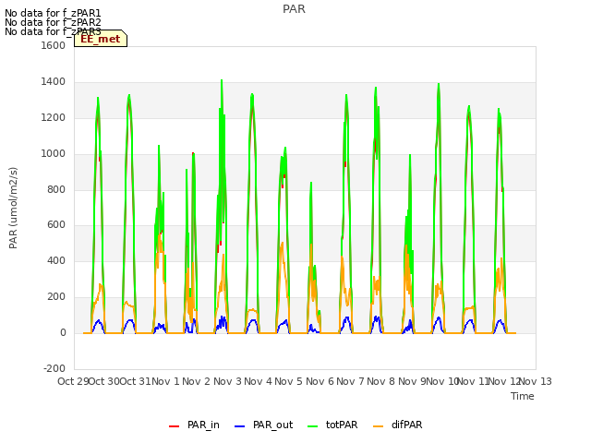Click the blue PAR_out legend swatch
This screenshot has width=591, height=443.
(x=239, y=425)
